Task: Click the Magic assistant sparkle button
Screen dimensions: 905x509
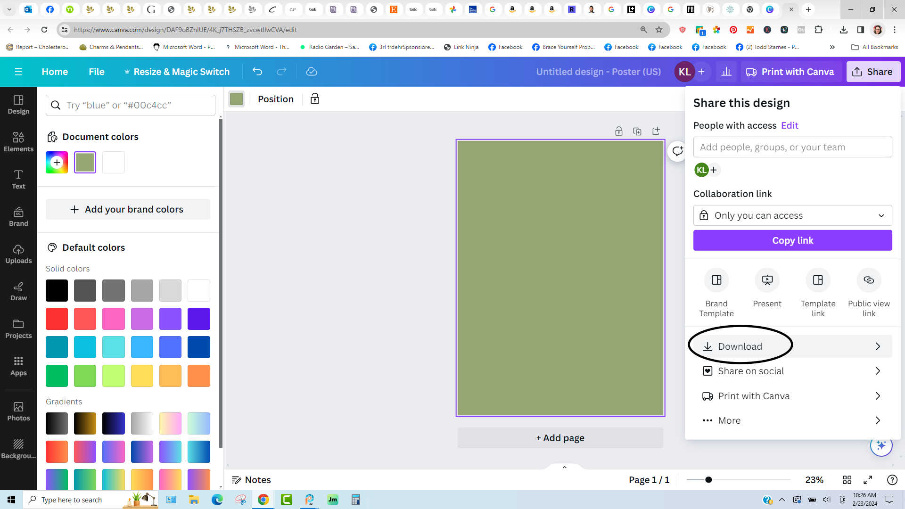Action: 881,445
